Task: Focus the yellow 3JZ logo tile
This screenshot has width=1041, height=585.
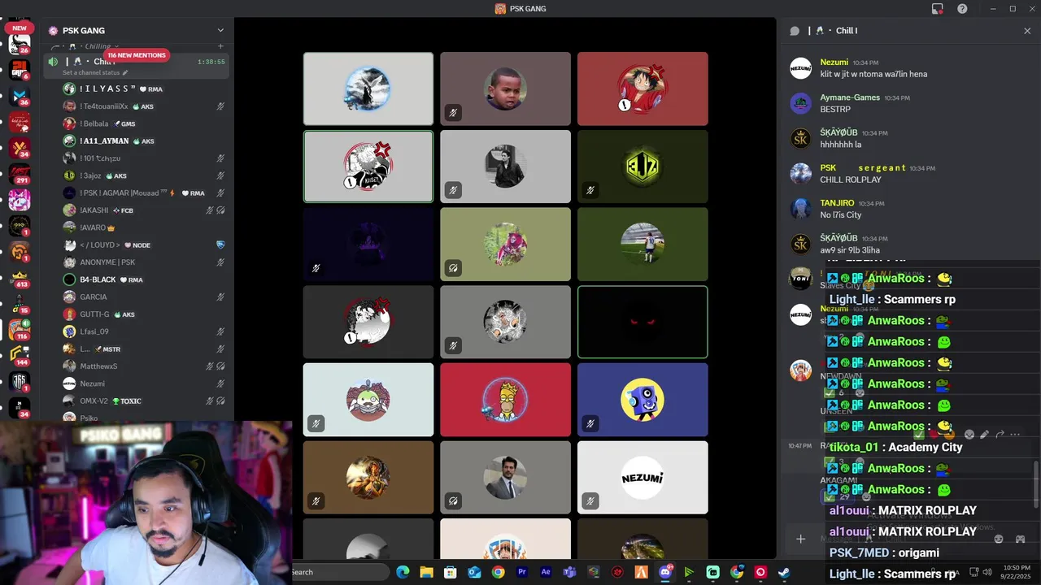Action: (642, 167)
